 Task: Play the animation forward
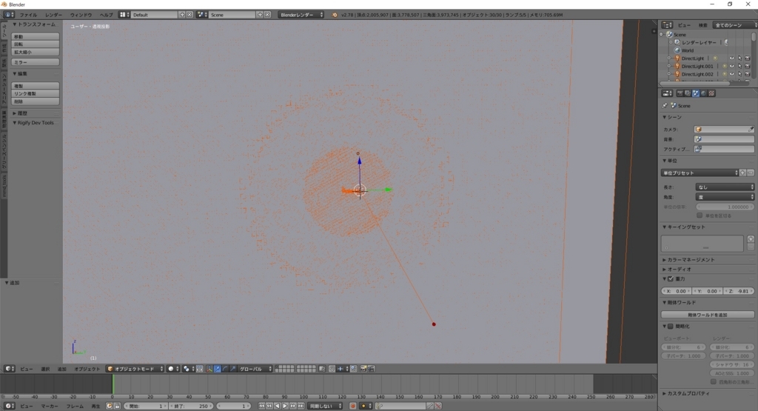(x=285, y=406)
